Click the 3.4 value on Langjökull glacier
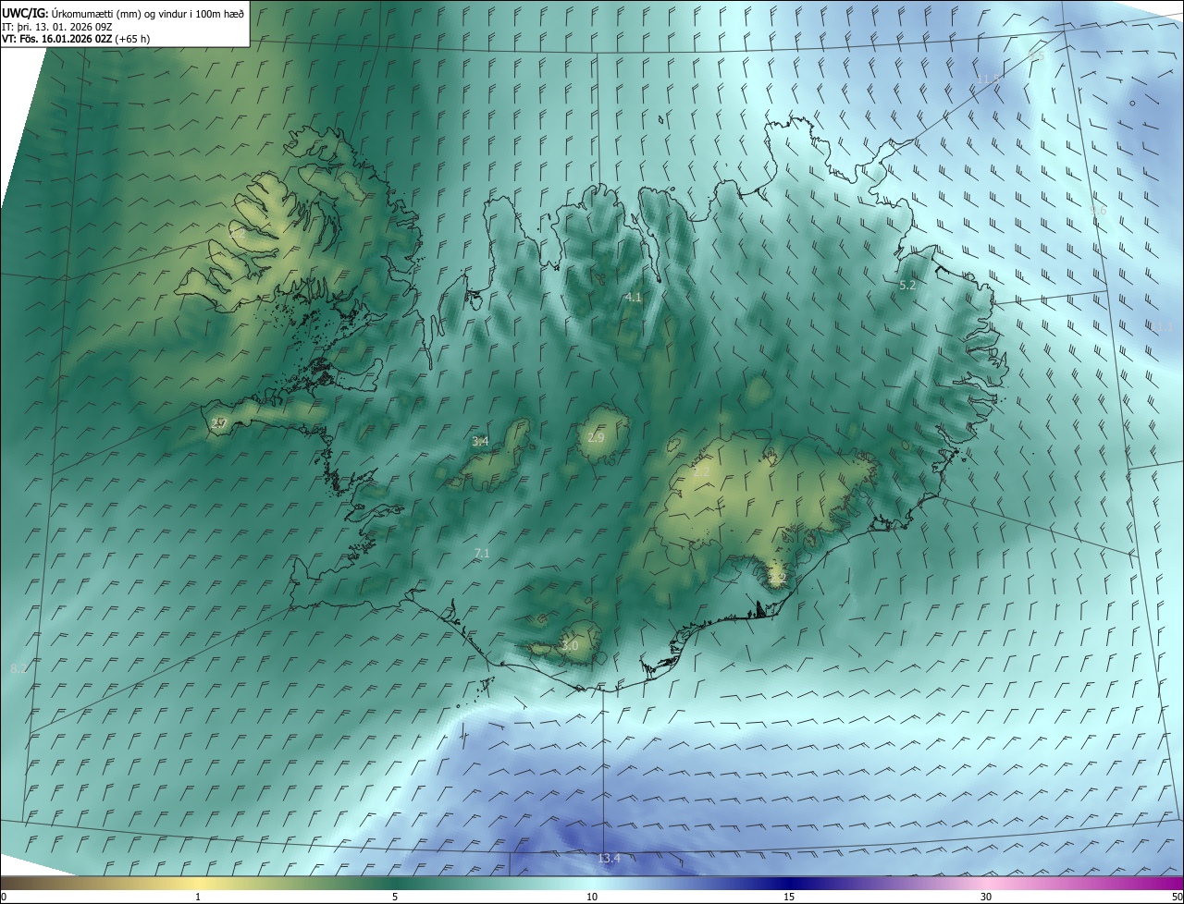 pyautogui.click(x=480, y=442)
